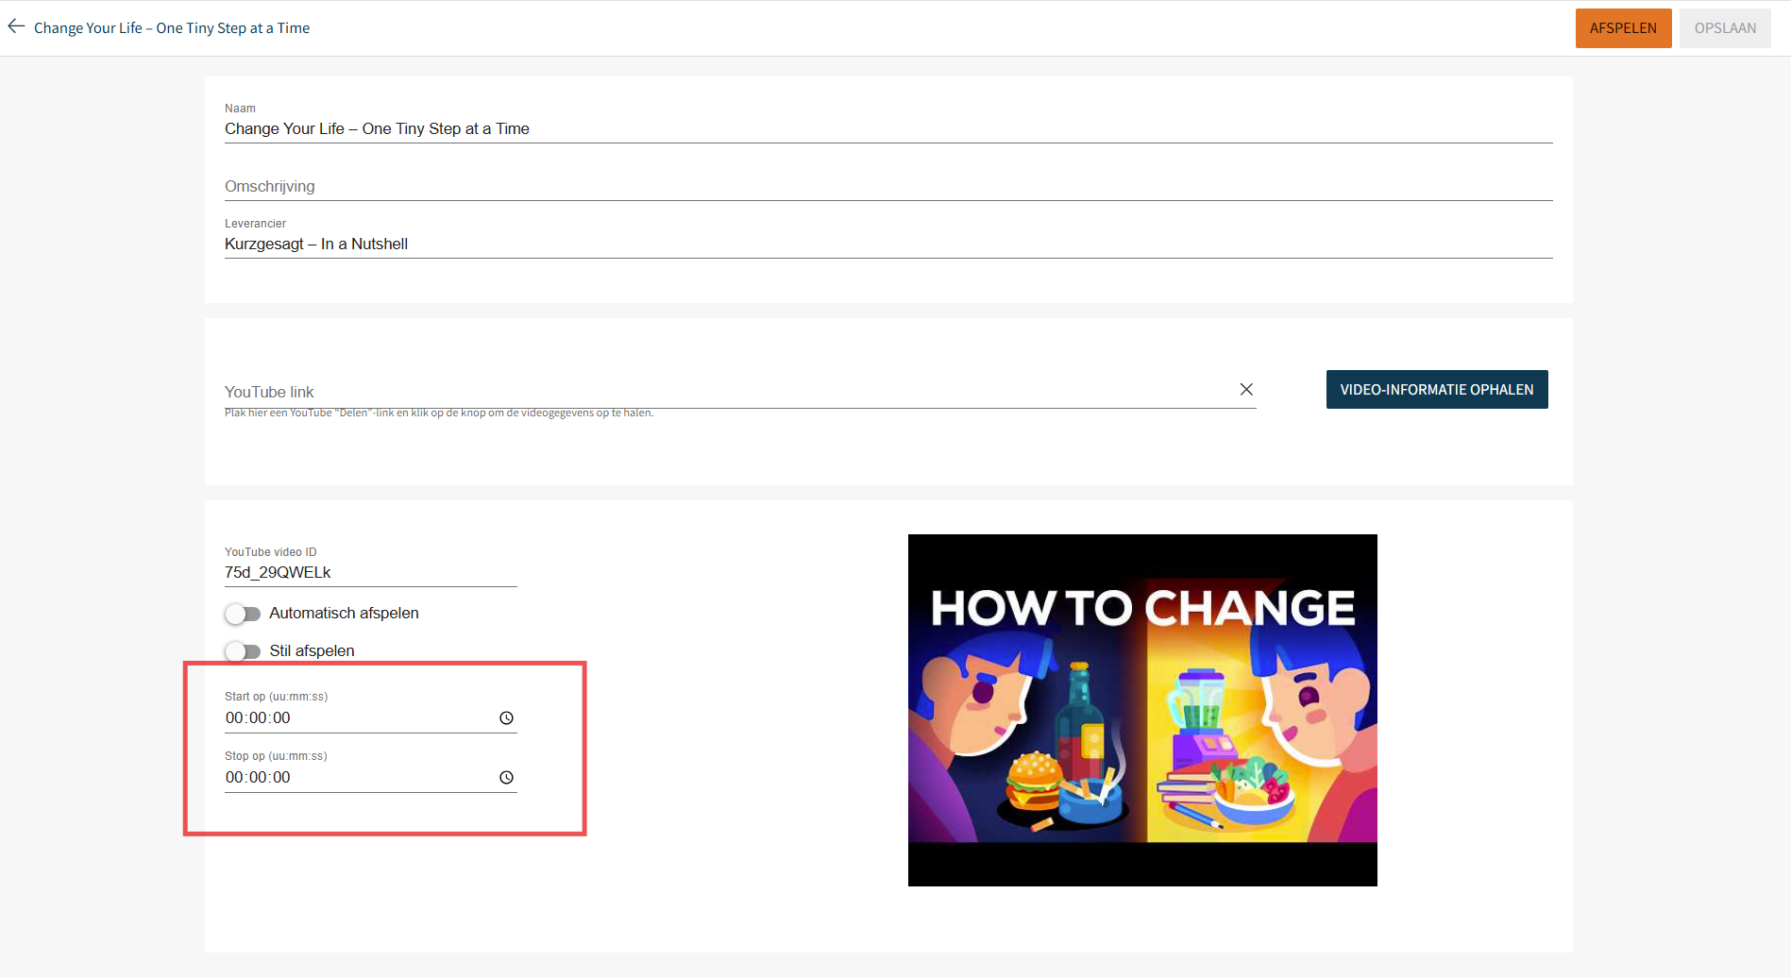This screenshot has width=1791, height=978.
Task: Click the page title in the top bar
Action: (x=172, y=28)
